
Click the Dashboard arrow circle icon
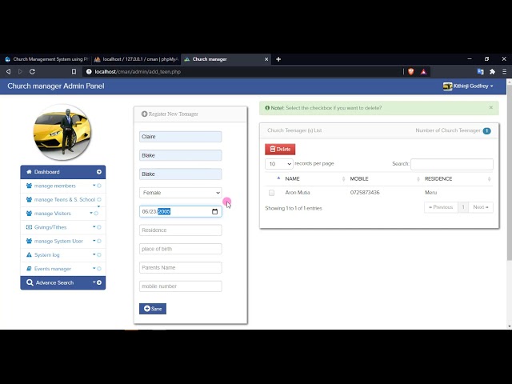99,172
